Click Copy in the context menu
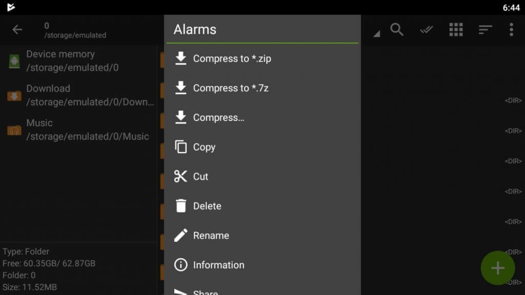The image size is (525, 295). 204,147
